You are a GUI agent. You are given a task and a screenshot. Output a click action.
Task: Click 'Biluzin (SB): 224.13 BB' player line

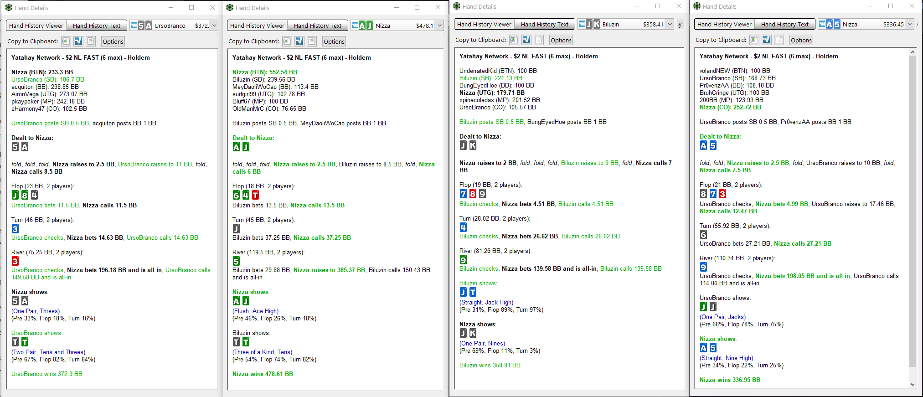491,78
